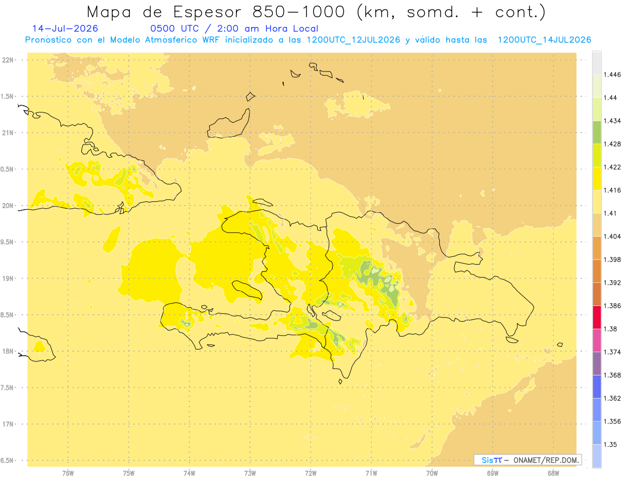Viewport: 621px width, 480px height.
Task: Click the '74W' longitude axis label
Action: (189, 473)
